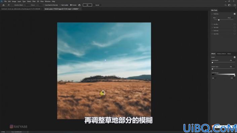Open the status bar info arrow
Image resolution: width=237 pixels, height=133 pixels.
pos(28,132)
